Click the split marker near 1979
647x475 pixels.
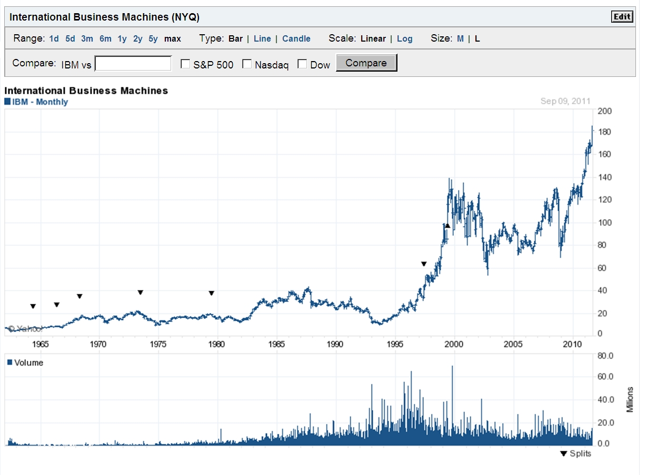[212, 293]
